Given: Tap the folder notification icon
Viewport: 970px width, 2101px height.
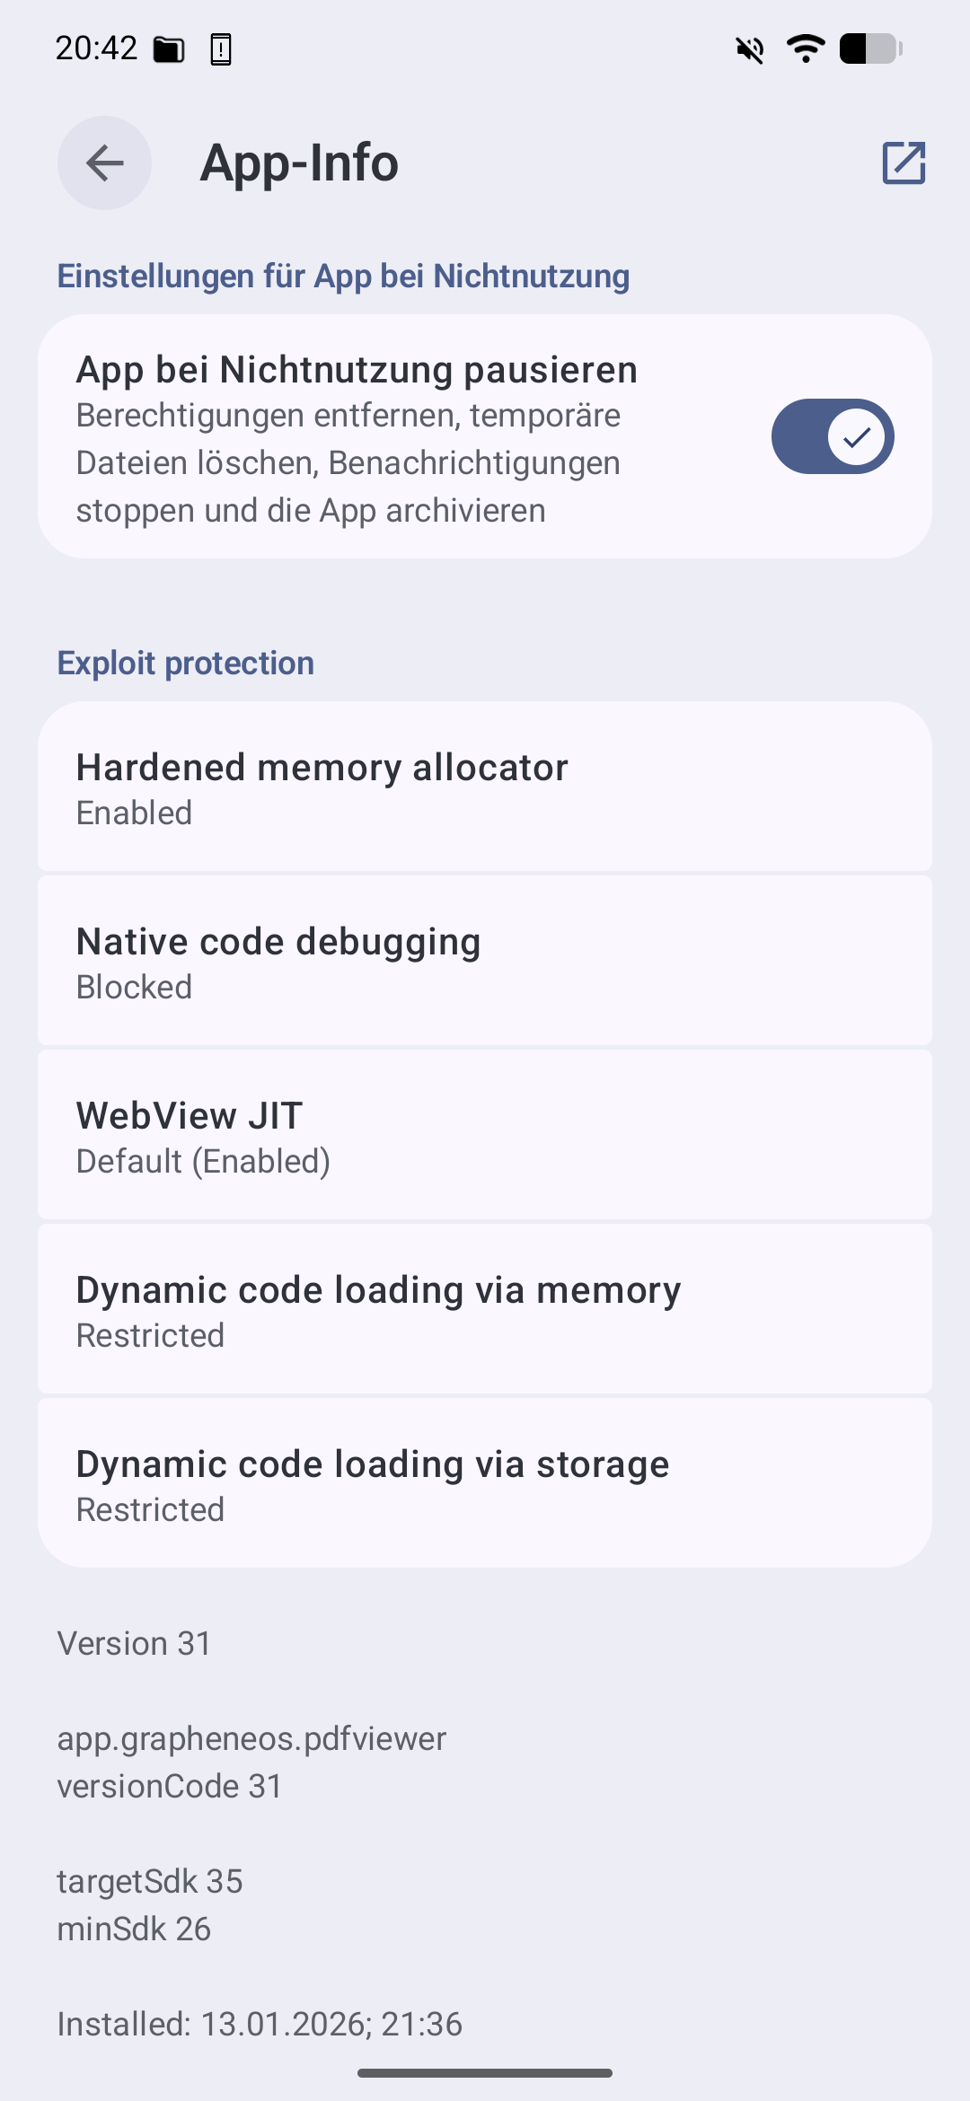Looking at the screenshot, I should click(169, 49).
